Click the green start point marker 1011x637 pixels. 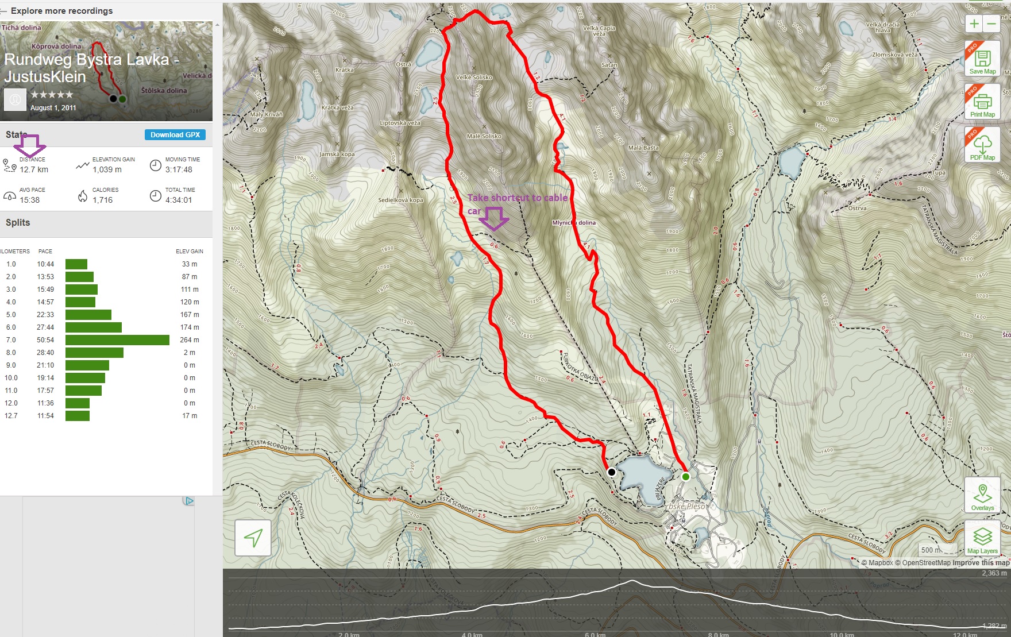point(685,477)
